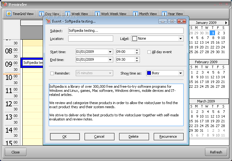Close the Event dialog with red X

182,21
